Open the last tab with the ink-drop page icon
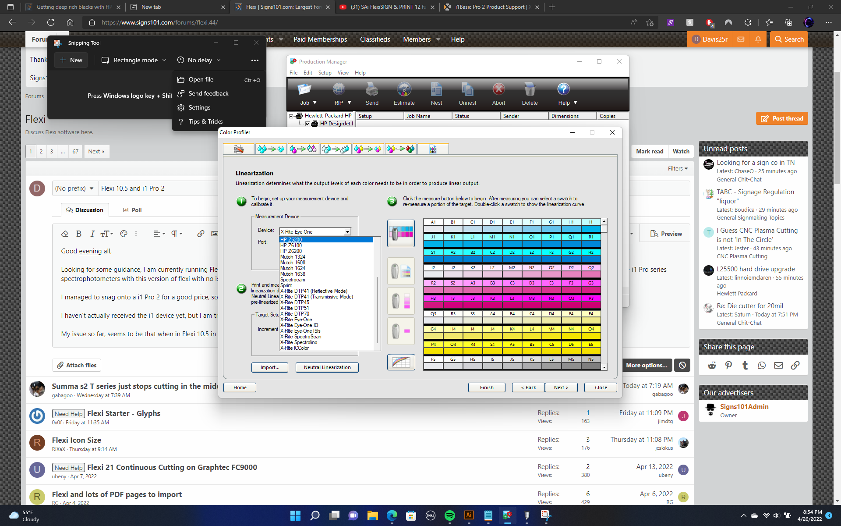The width and height of the screenshot is (841, 526). (433, 149)
